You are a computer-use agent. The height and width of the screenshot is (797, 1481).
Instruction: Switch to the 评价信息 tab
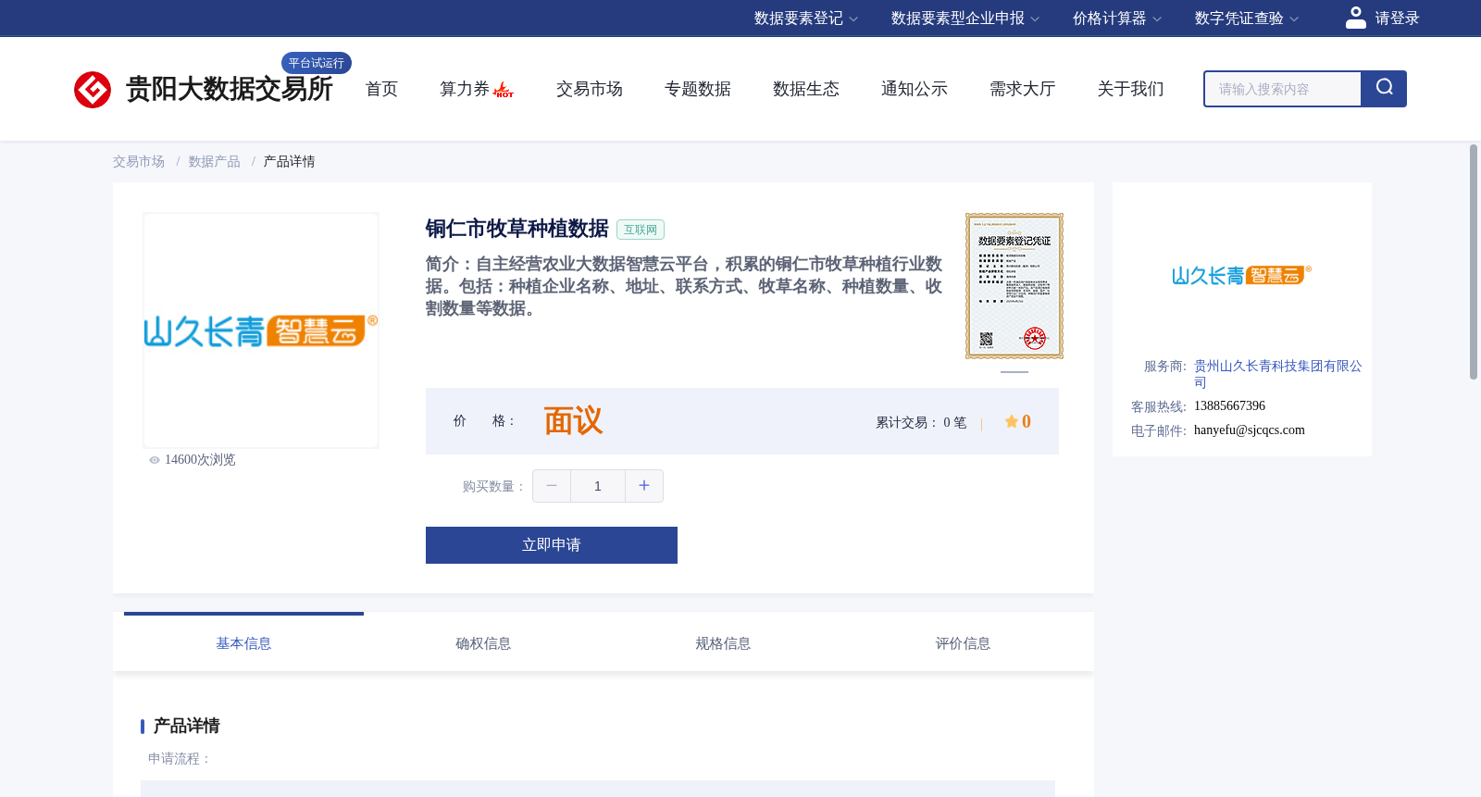point(963,643)
